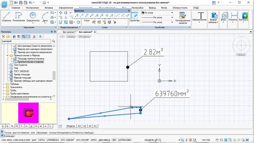Toggle оПРИВЯЗКА object snap

point(53,140)
